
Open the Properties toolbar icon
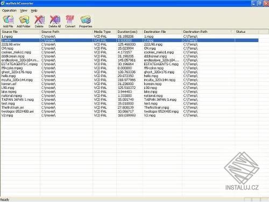86,22
